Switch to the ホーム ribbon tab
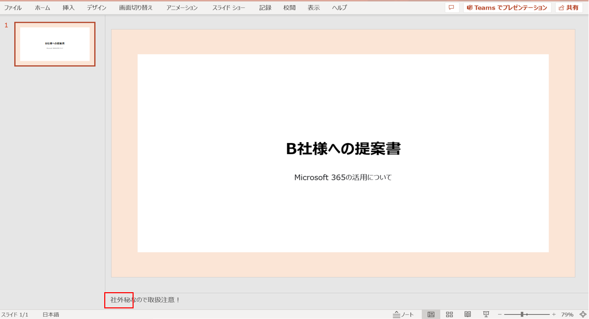589x319 pixels. pyautogui.click(x=43, y=8)
